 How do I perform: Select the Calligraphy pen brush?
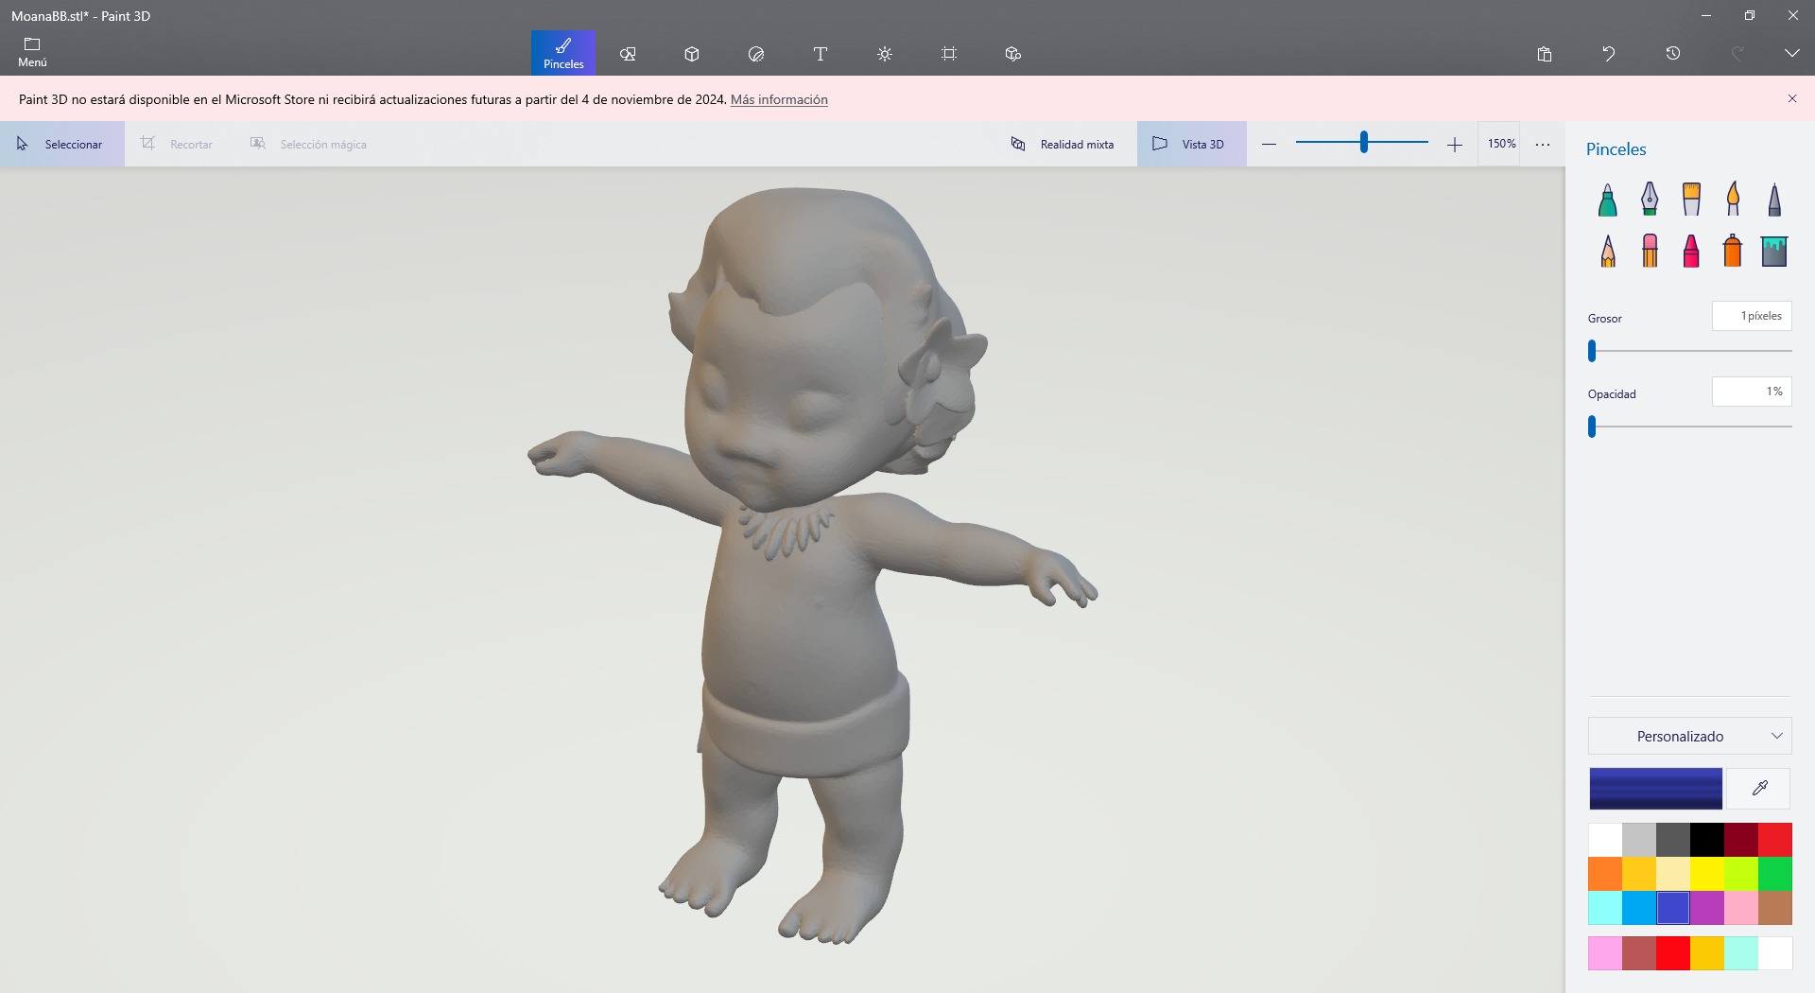coord(1650,199)
